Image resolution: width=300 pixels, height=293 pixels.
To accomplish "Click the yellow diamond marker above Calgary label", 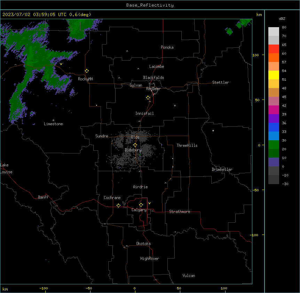I will (x=141, y=205).
